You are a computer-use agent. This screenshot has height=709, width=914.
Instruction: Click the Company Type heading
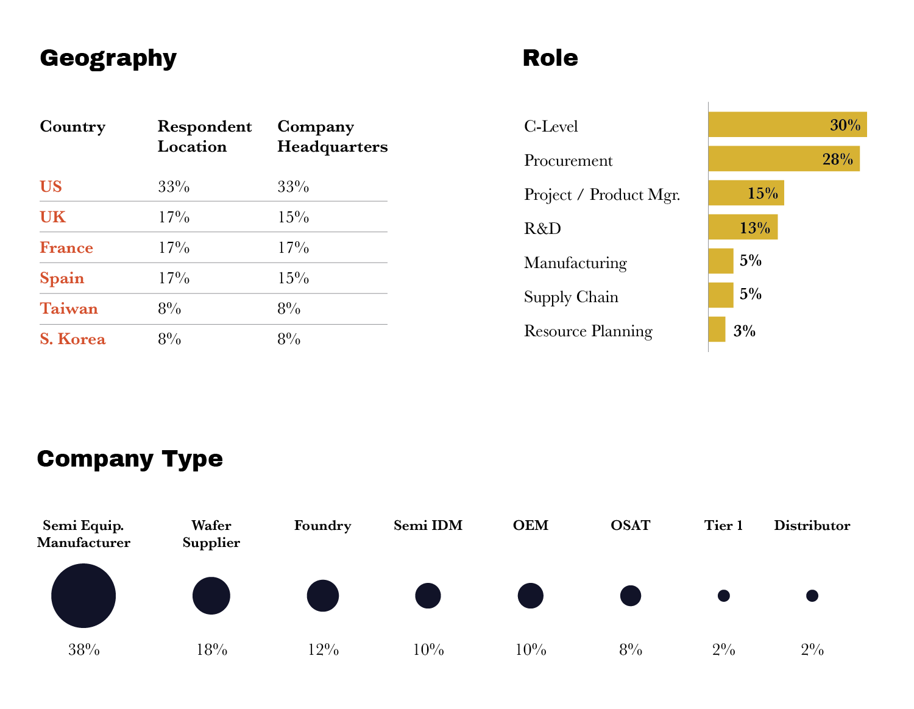click(130, 459)
